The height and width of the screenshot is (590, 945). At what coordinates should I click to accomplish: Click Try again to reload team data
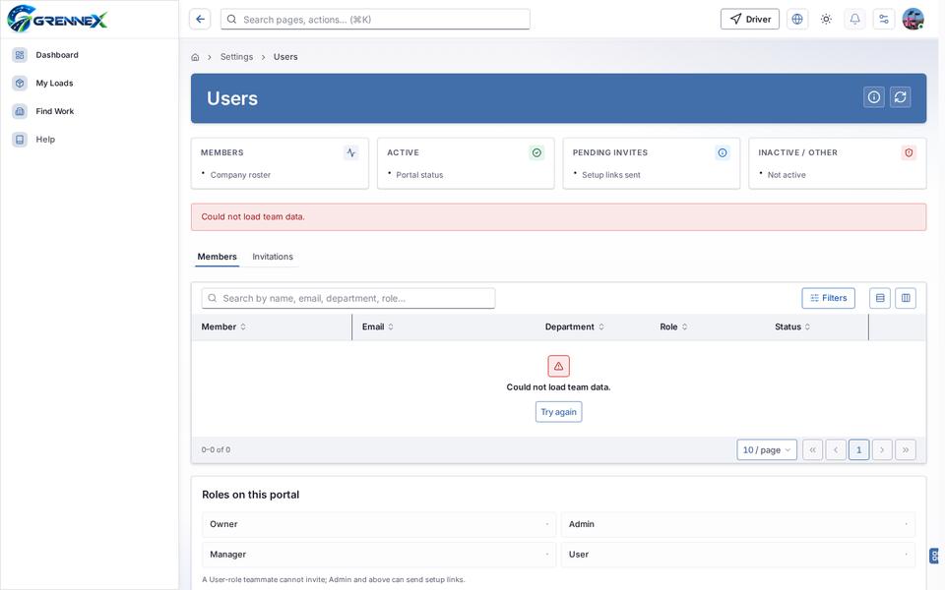[x=559, y=412]
